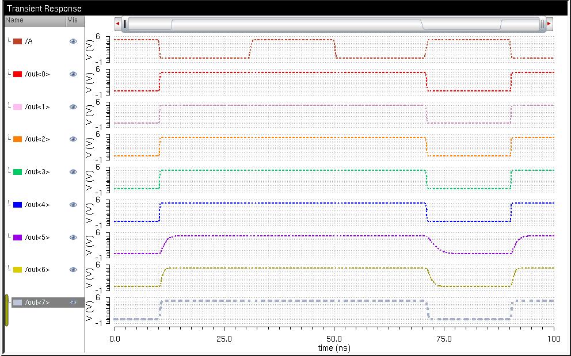This screenshot has height=356, width=571.
Task: Click the pink /out<1> color swatch
Action: tap(17, 107)
